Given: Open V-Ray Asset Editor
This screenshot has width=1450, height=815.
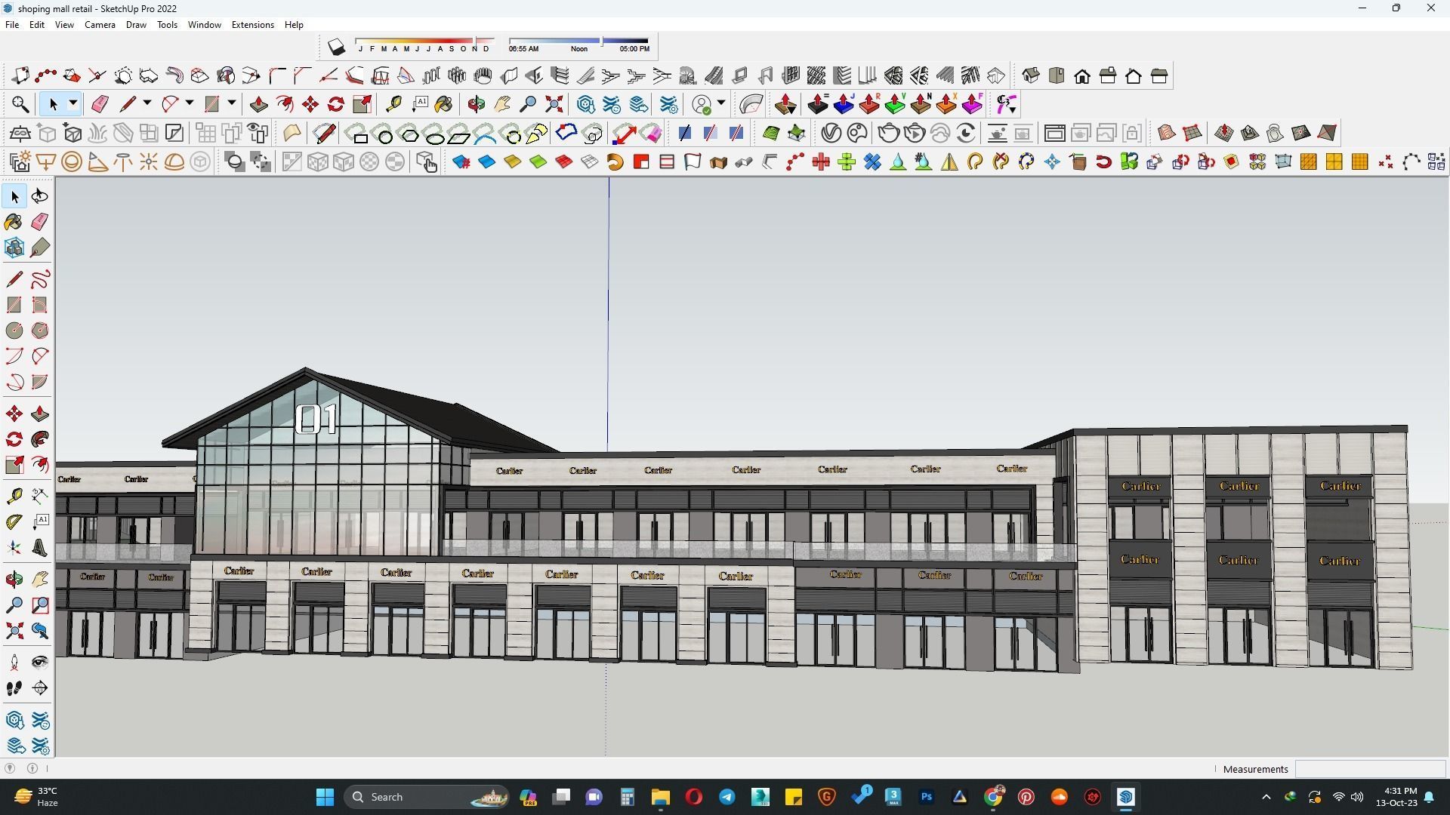Looking at the screenshot, I should [831, 134].
